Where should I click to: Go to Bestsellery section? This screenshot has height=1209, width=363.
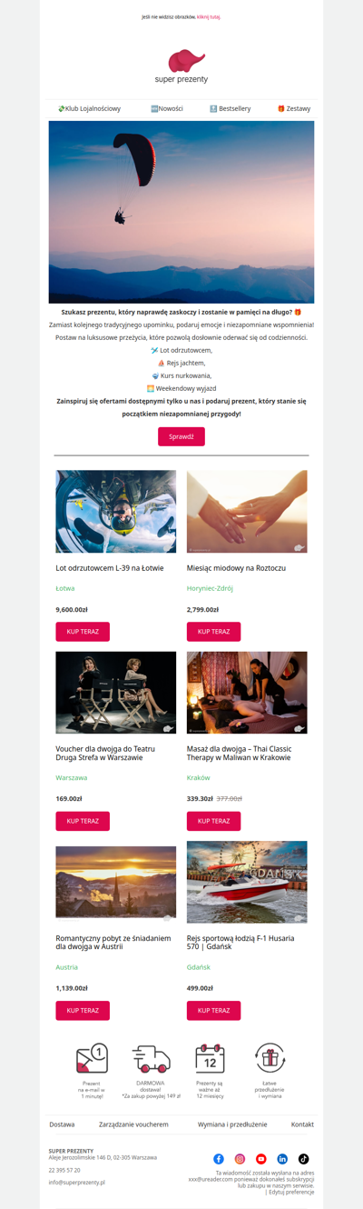pos(231,109)
